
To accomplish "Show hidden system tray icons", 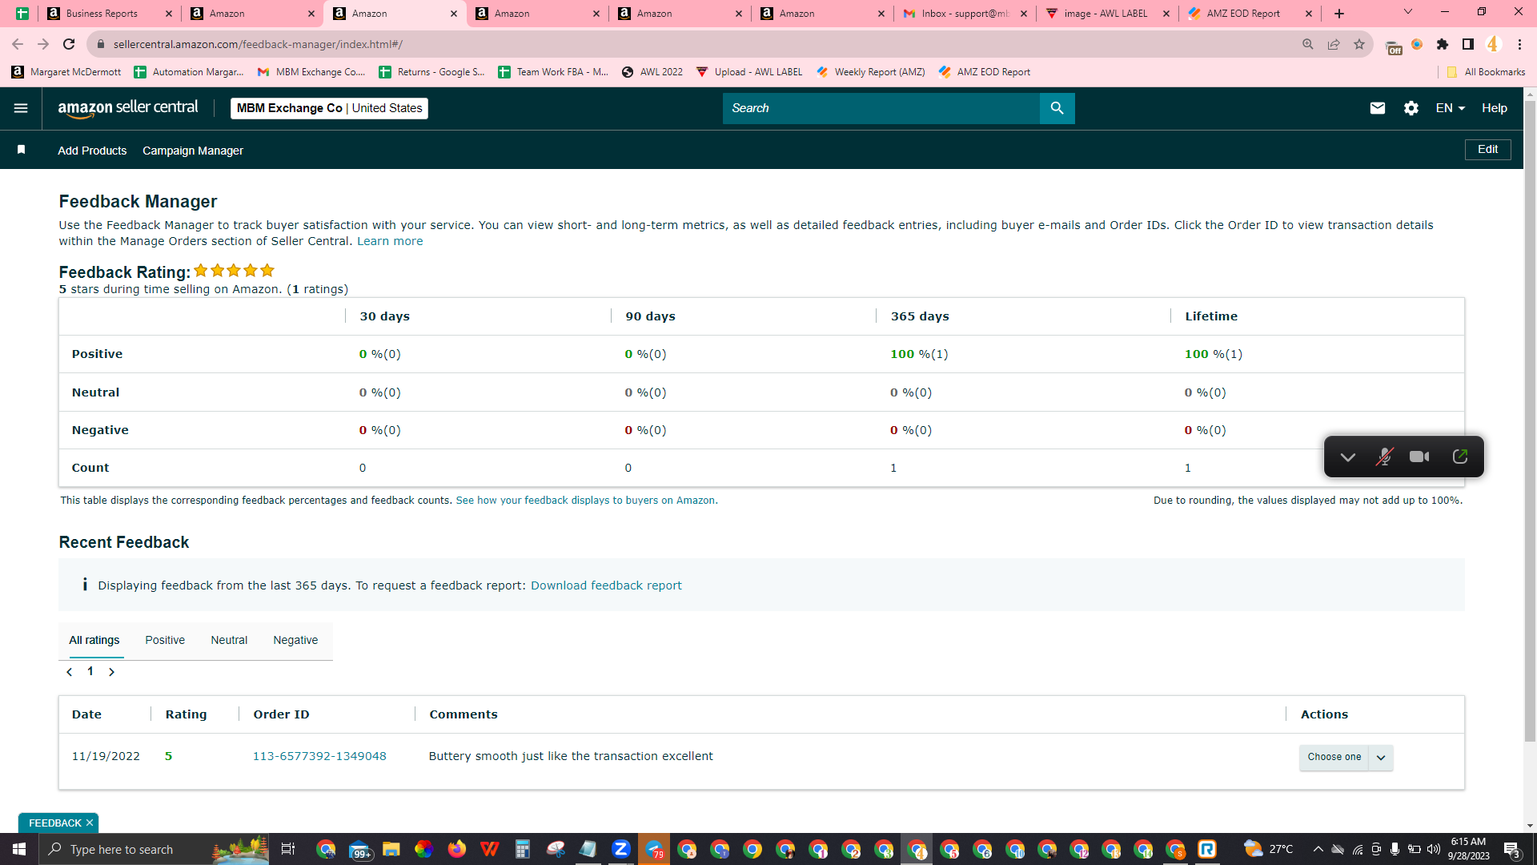I will coord(1318,849).
